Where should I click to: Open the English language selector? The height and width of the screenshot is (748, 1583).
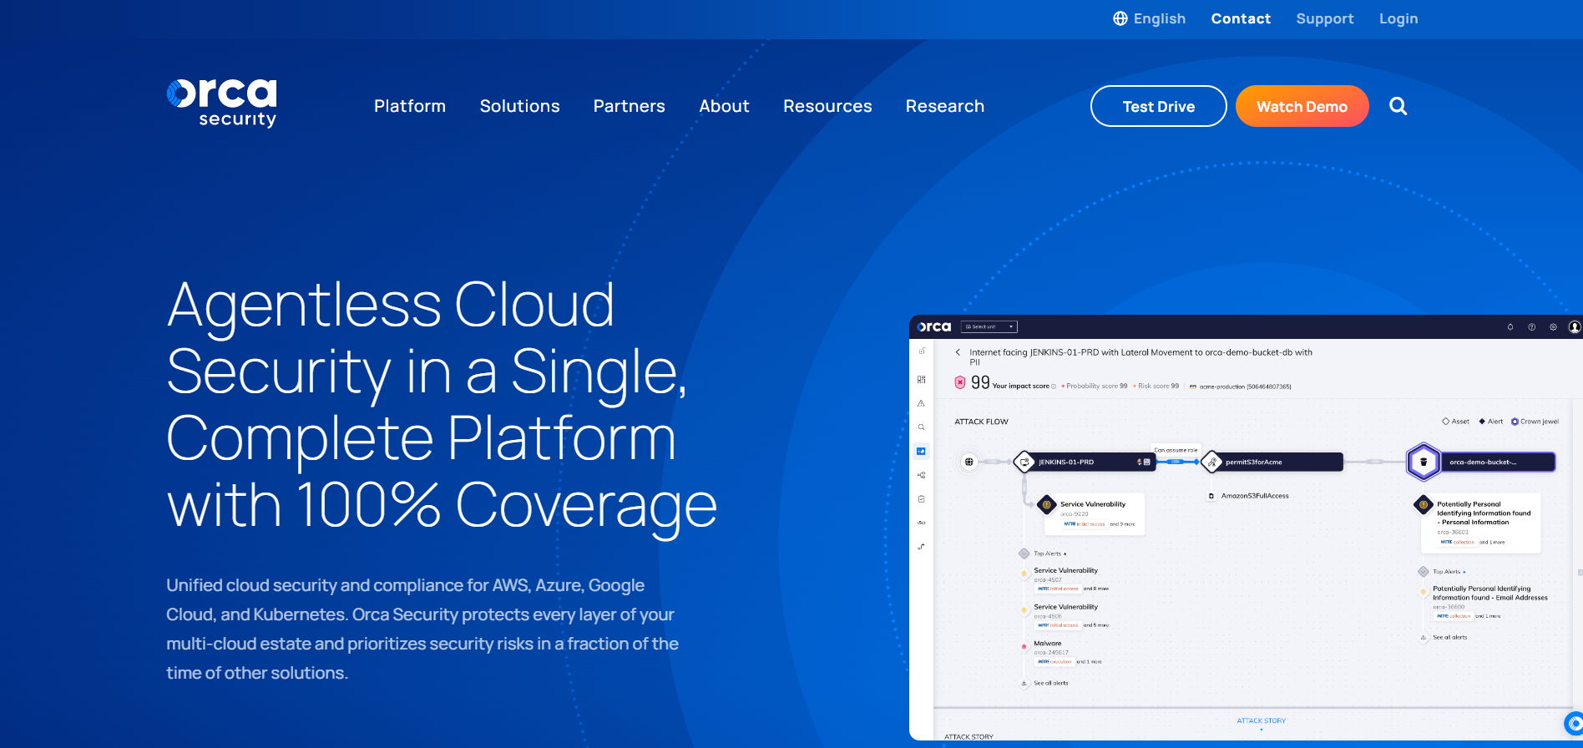pos(1149,18)
